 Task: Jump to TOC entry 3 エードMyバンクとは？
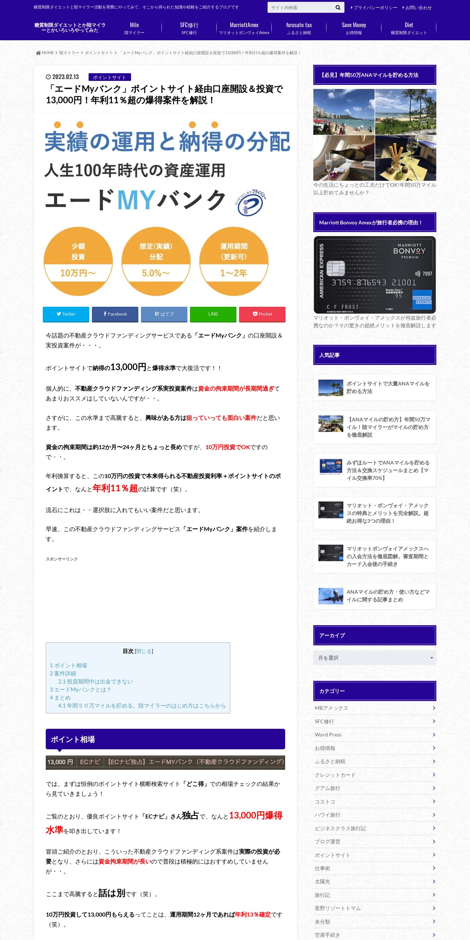pyautogui.click(x=80, y=690)
